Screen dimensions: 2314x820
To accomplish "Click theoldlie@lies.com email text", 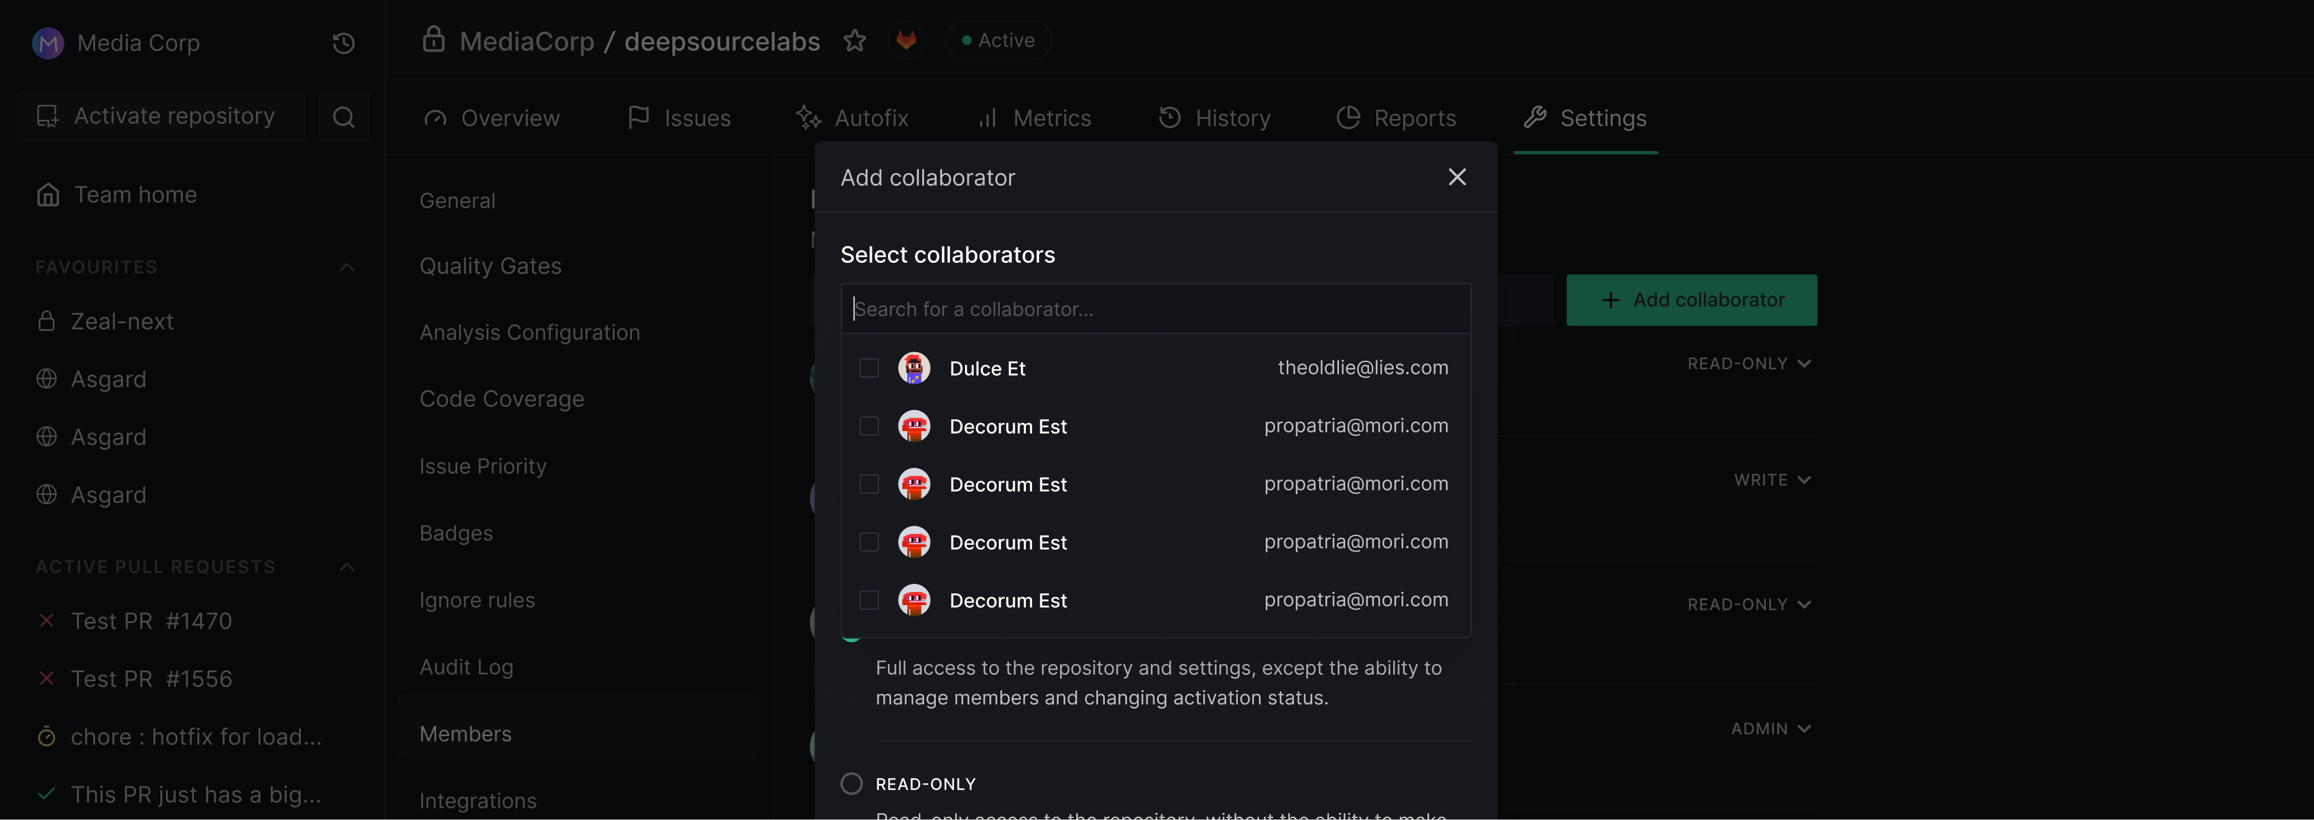I will (1363, 367).
